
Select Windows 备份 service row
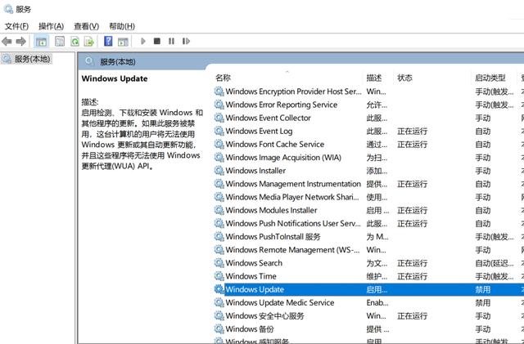click(369, 328)
